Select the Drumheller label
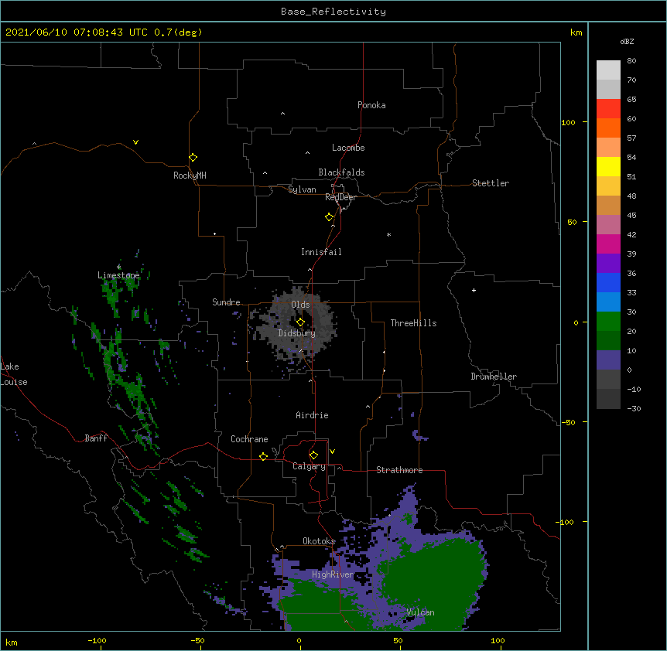This screenshot has width=667, height=651. (494, 377)
